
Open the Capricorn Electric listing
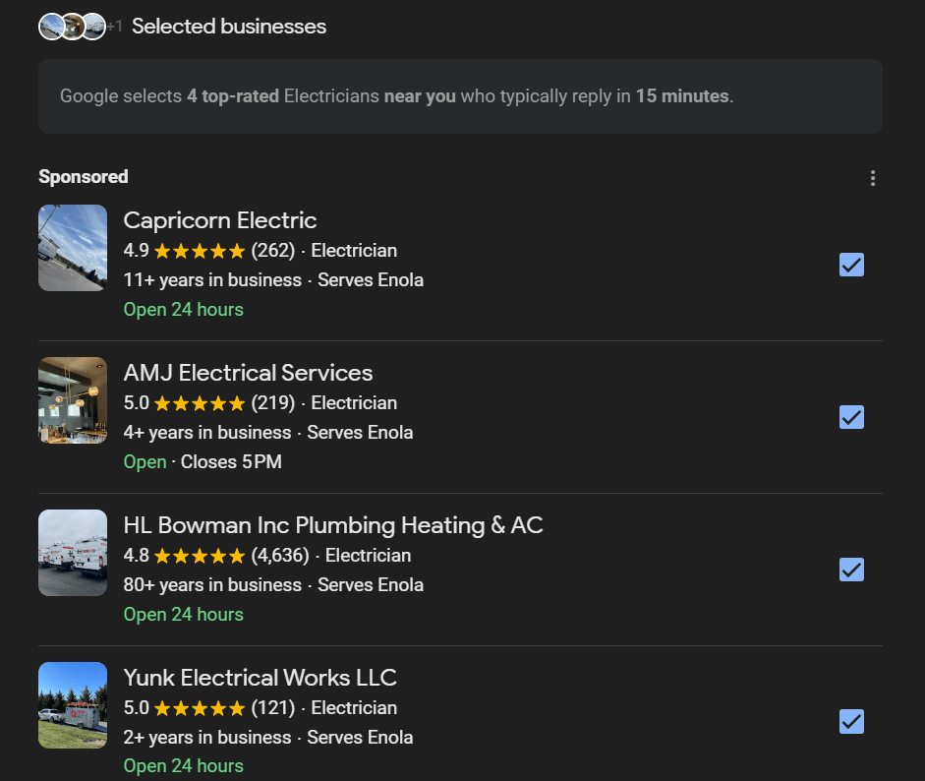tap(219, 220)
